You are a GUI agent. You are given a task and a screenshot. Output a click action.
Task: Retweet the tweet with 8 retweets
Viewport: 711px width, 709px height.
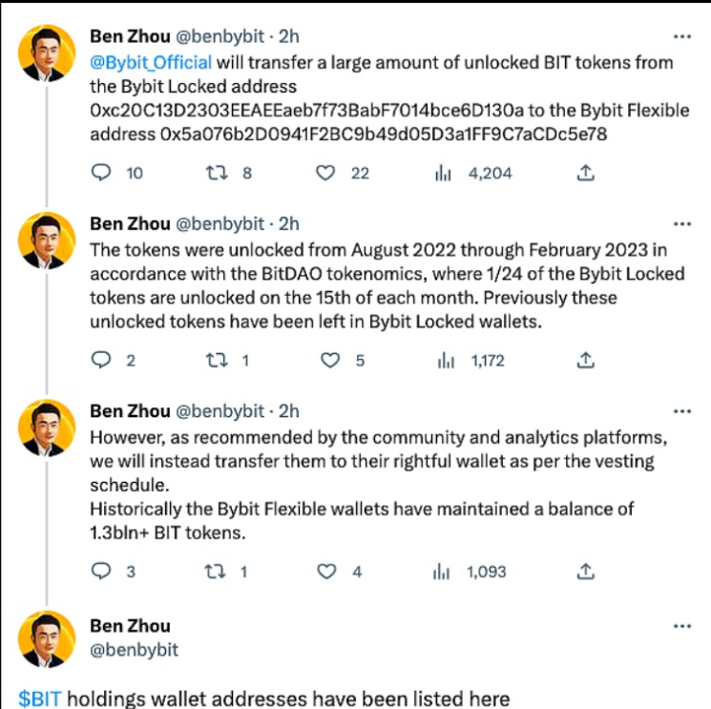point(218,173)
